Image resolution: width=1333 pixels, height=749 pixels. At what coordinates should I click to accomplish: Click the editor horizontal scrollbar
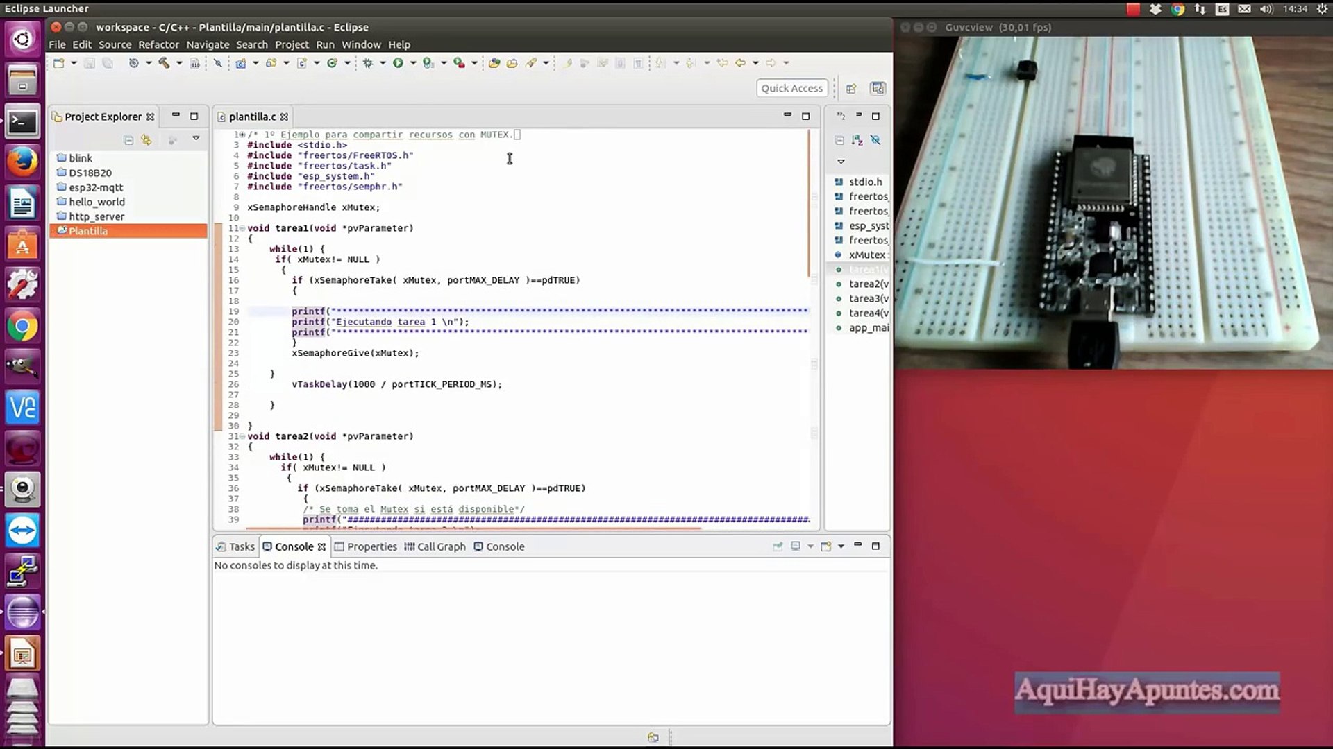click(472, 528)
